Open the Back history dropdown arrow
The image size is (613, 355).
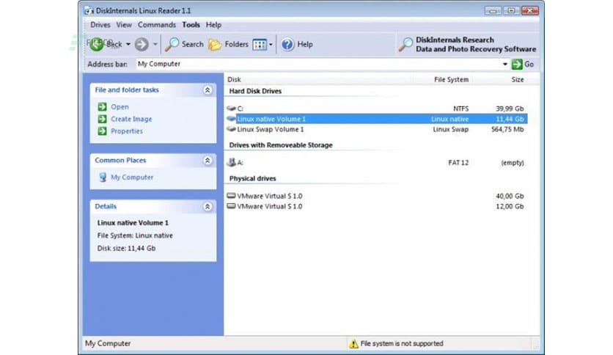[x=128, y=44]
